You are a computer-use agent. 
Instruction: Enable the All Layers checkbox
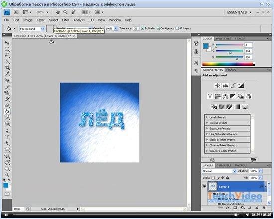pos(177,28)
